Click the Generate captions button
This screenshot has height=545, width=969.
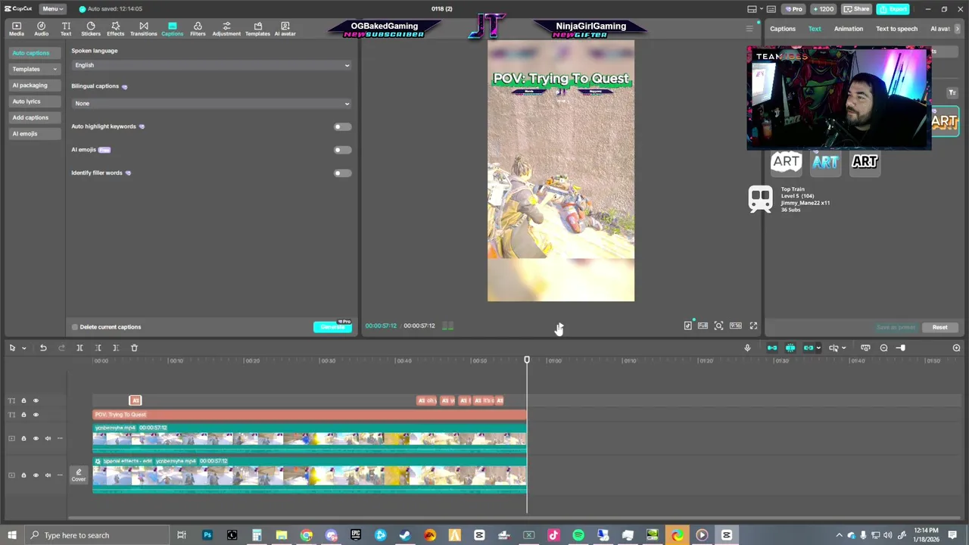333,327
